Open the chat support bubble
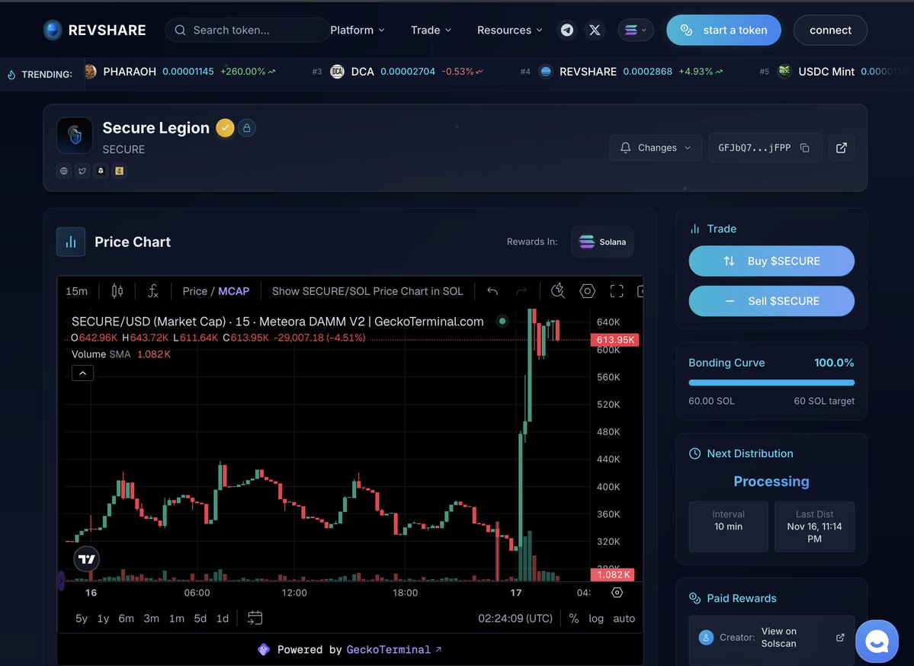The height and width of the screenshot is (666, 914). (x=877, y=642)
